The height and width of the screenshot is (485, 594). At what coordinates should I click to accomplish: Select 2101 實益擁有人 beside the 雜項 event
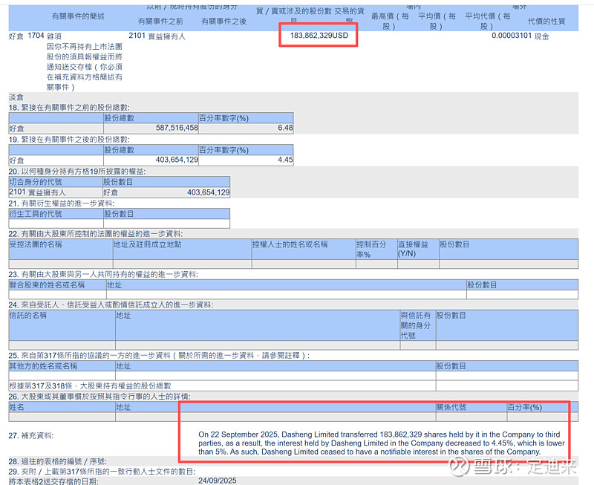[x=157, y=36]
